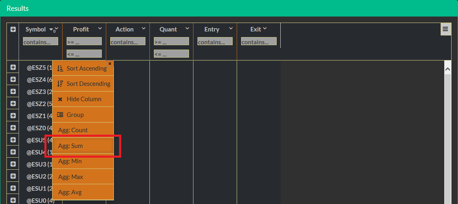Screen dimensions: 458x204
Task: Expand the @ESZ5 row plus icon
Action: coord(13,68)
